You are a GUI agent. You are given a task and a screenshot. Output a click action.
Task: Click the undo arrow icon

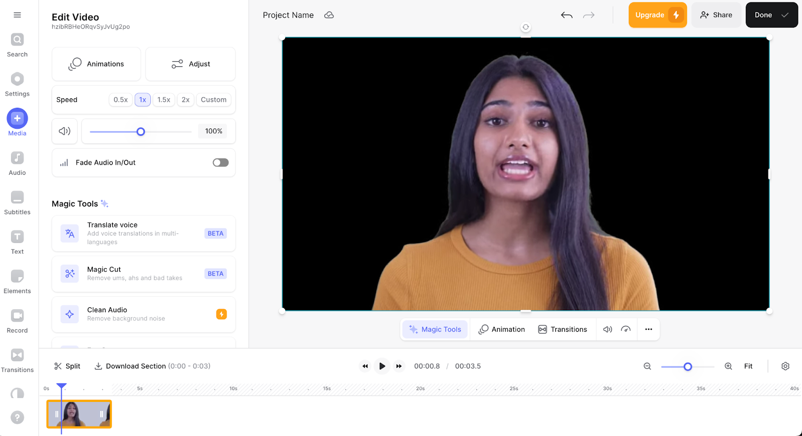[x=566, y=15]
